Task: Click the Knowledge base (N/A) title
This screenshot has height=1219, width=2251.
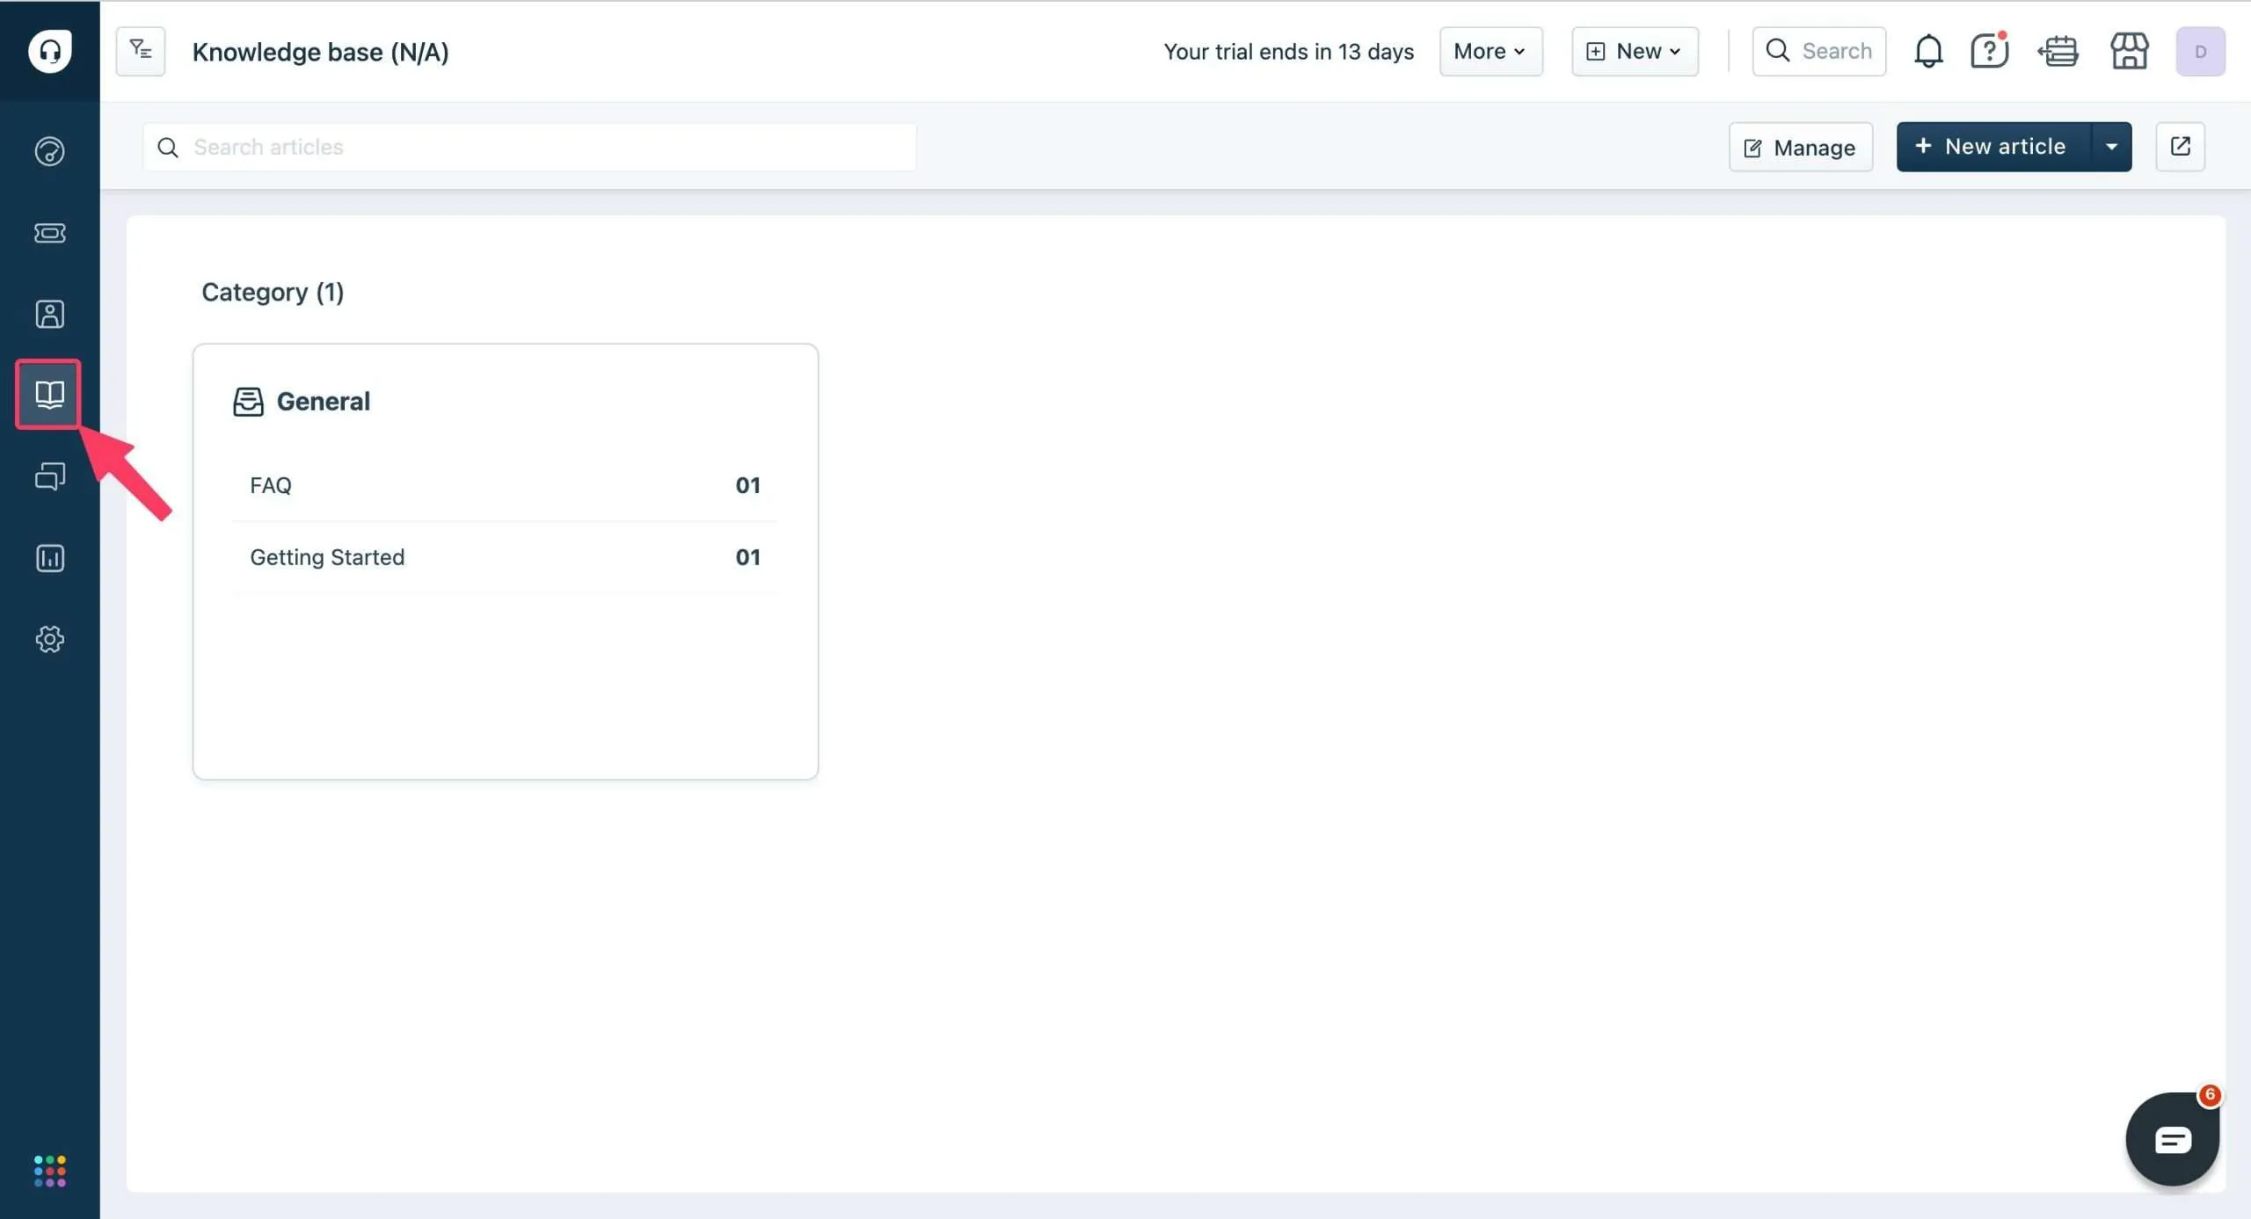Action: 320,52
